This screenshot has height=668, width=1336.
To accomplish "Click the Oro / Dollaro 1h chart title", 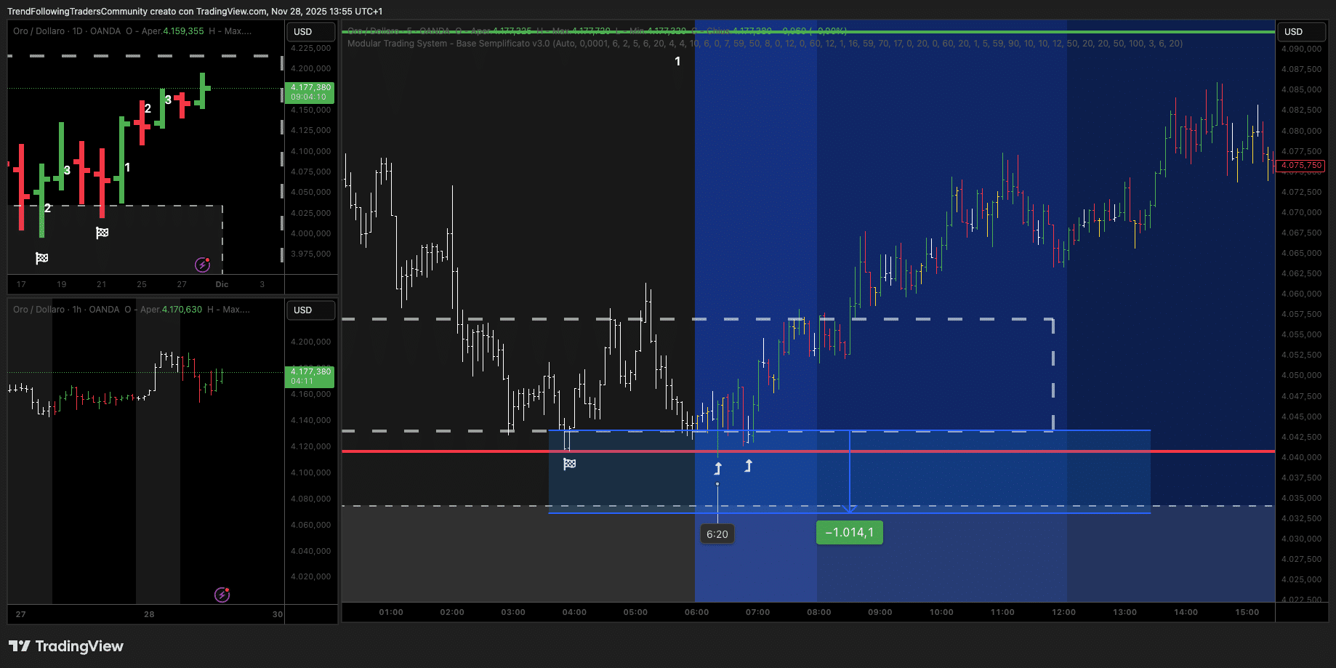I will pyautogui.click(x=65, y=310).
